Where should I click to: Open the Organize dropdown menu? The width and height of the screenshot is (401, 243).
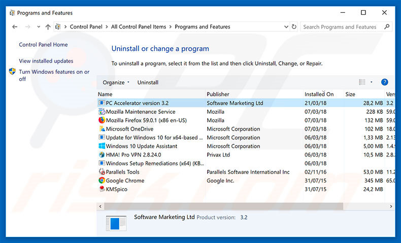(116, 82)
